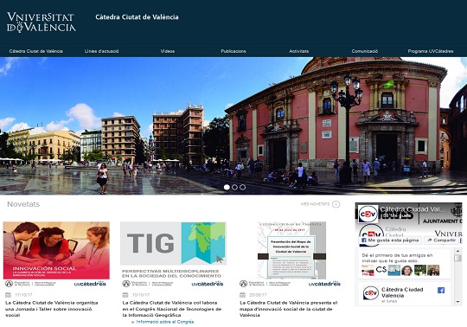Follow the Informació sobre el Congrés link
The image size is (467, 327).
165,322
